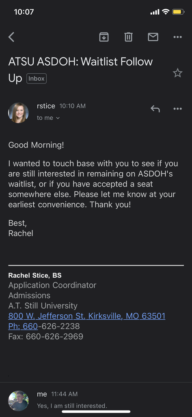This screenshot has width=192, height=417.
Task: Tap the back arrow to return to inbox
Action: click(11, 37)
